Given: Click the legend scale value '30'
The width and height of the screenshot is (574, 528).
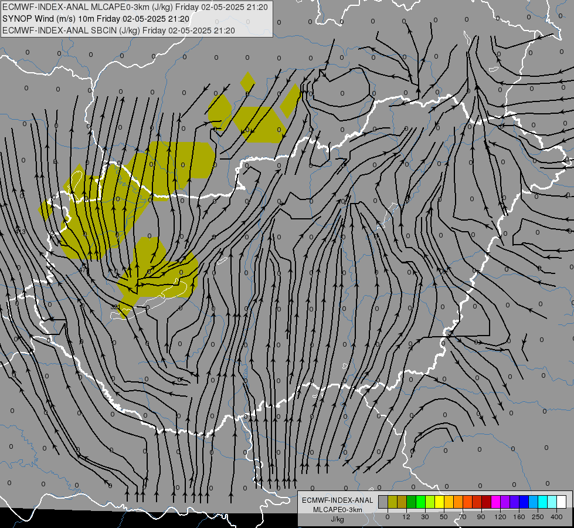Looking at the screenshot, I should click(425, 517).
